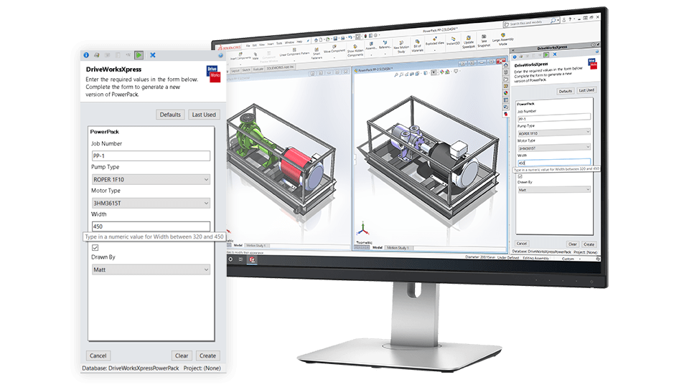
Task: Click the Exploded View tool
Action: [x=435, y=42]
